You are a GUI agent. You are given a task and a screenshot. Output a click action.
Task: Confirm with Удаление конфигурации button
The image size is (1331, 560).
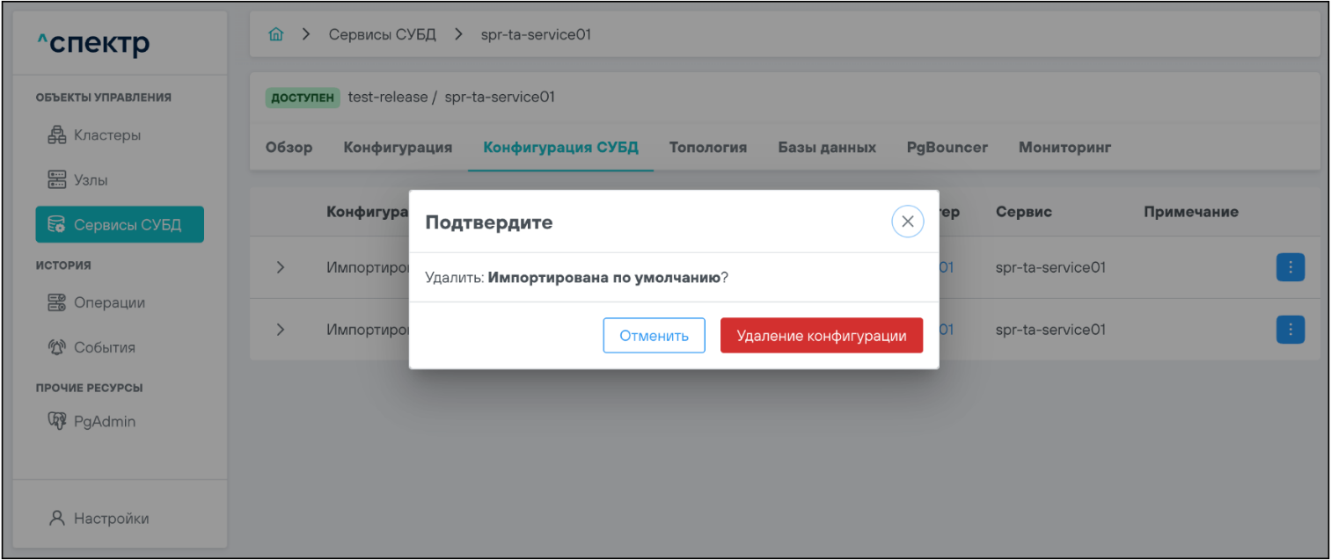821,336
